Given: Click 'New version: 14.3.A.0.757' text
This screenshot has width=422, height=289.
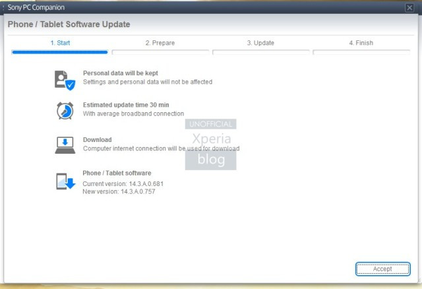Looking at the screenshot, I should click(x=119, y=191).
